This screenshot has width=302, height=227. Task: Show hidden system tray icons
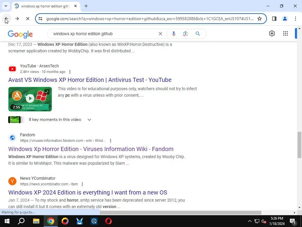(x=250, y=221)
